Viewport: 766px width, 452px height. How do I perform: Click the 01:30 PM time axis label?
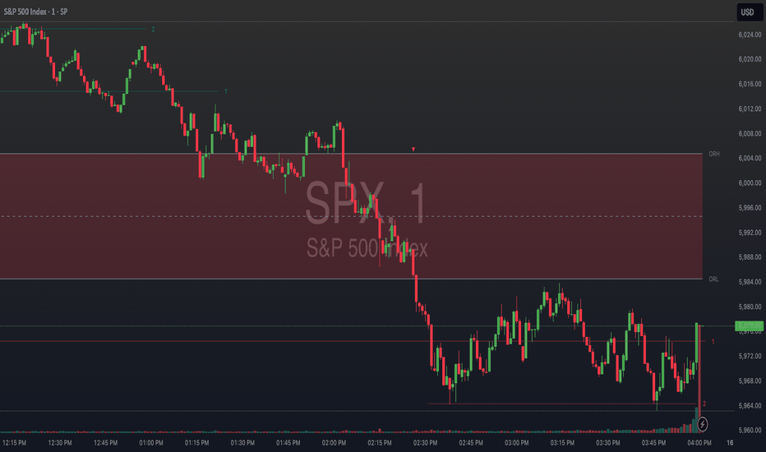click(242, 443)
